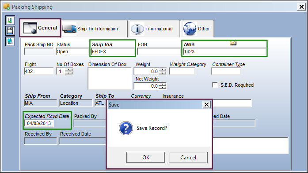Click the Ship From MIA field

[x=41, y=103]
